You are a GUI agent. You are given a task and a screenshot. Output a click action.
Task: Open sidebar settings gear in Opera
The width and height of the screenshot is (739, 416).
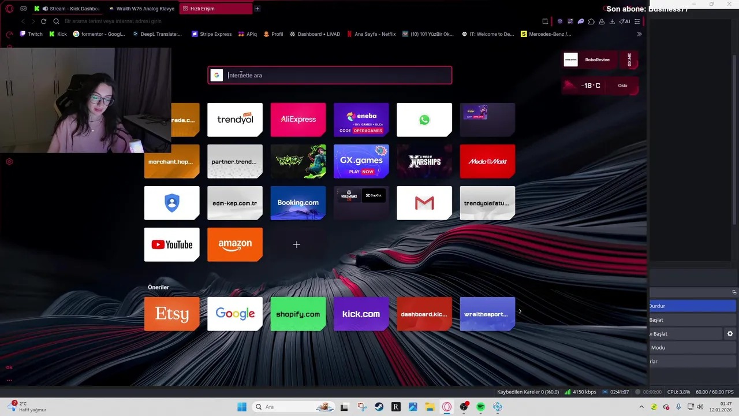9,162
